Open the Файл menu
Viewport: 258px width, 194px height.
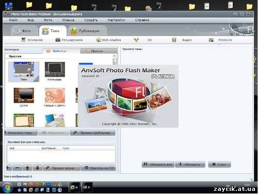pos(13,20)
